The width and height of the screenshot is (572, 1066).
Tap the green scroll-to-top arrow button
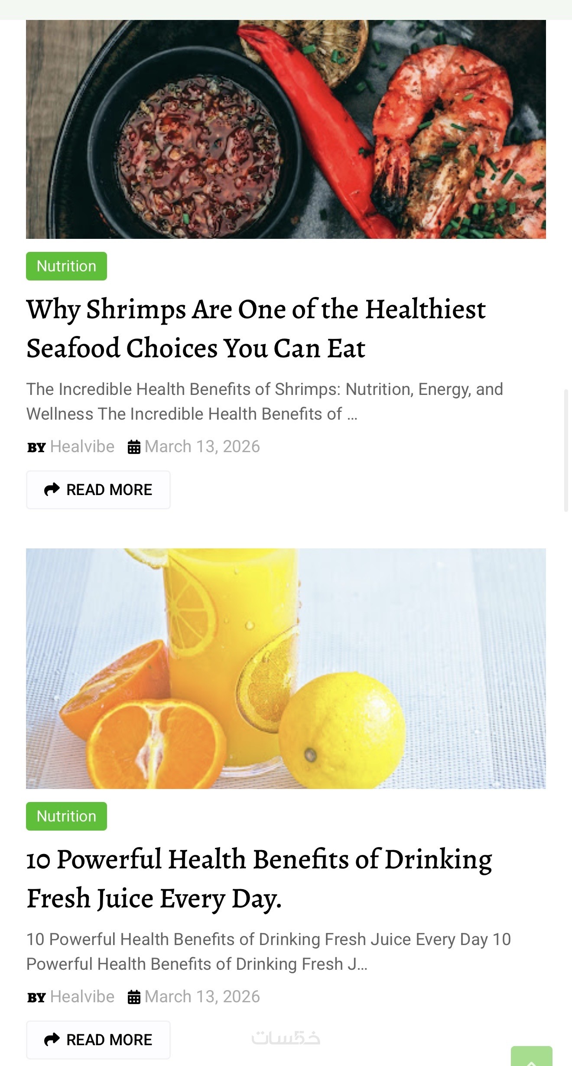(531, 1057)
